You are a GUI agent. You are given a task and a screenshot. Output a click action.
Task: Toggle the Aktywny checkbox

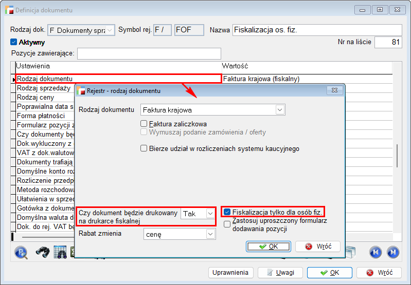pyautogui.click(x=14, y=43)
